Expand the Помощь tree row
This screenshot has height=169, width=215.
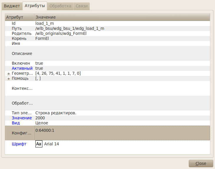tap(9, 79)
